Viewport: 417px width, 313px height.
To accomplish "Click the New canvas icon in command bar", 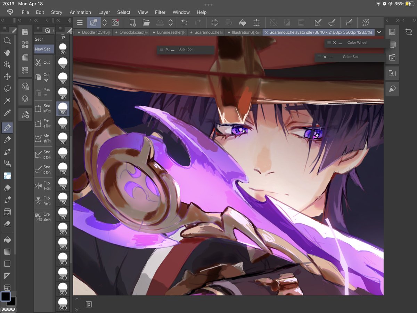I will pyautogui.click(x=133, y=23).
